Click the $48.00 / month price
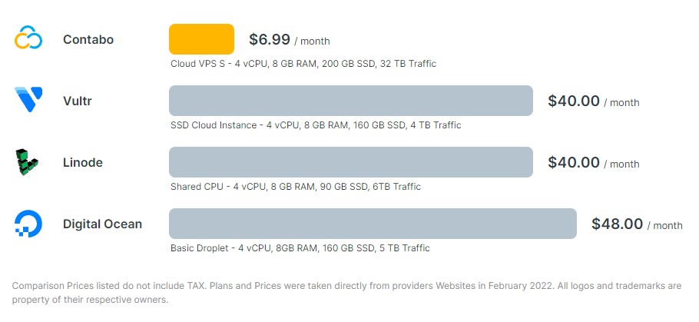699x322 pixels. pyautogui.click(x=637, y=224)
